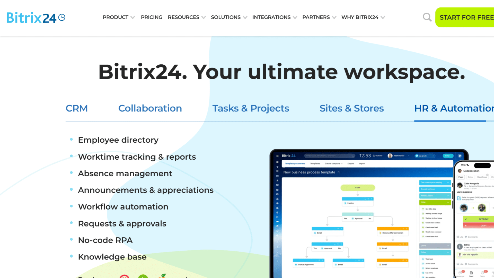Expand the PARTNERS menu
This screenshot has height=278, width=494.
click(x=319, y=17)
